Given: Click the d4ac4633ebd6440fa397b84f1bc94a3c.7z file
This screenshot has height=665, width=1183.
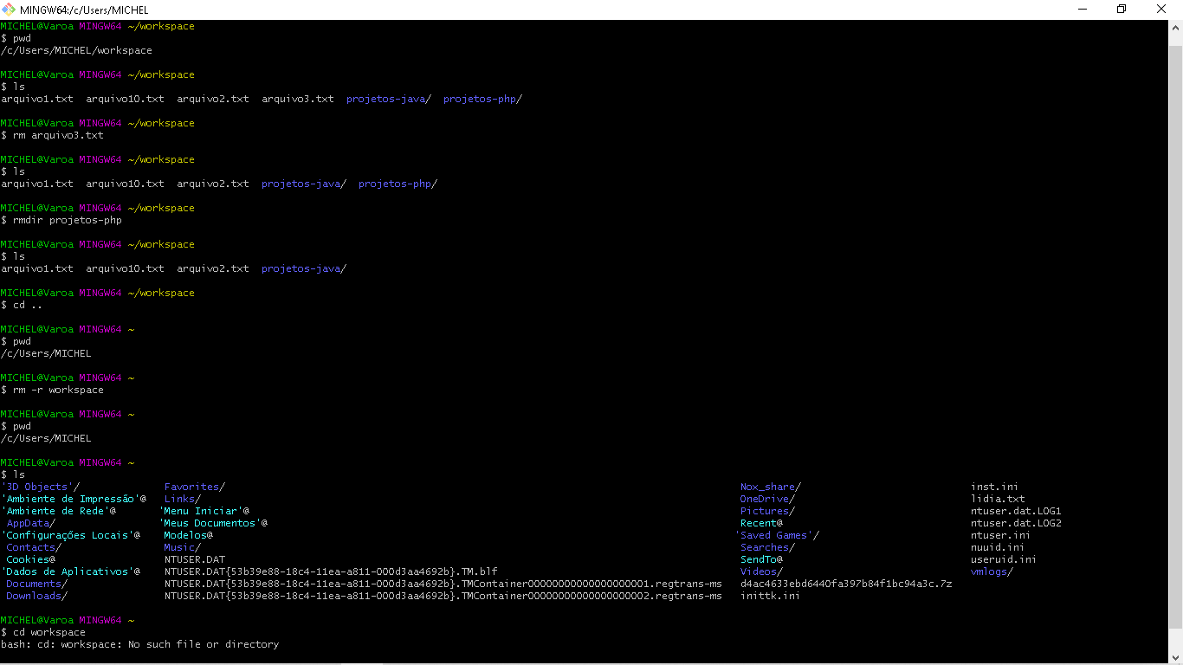Looking at the screenshot, I should [846, 584].
